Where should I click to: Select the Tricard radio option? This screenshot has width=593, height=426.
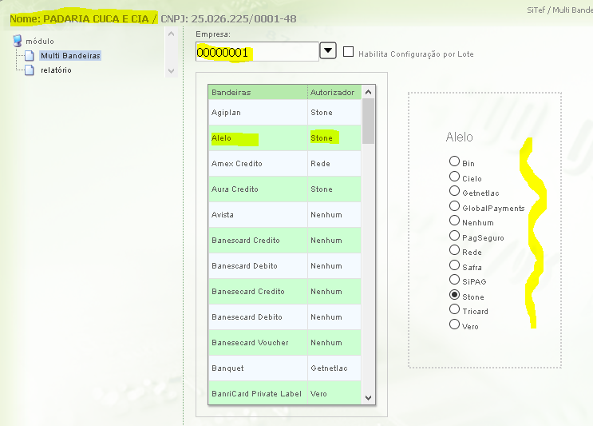click(x=454, y=309)
